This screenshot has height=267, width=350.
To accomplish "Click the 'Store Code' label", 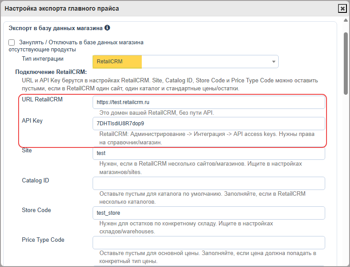I will click(x=36, y=210).
